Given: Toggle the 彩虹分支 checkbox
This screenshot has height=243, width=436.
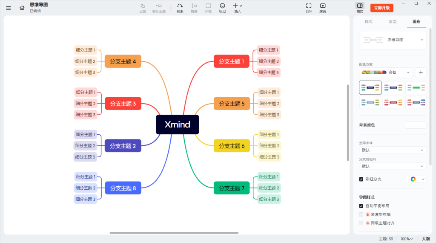Looking at the screenshot, I should pos(361,179).
